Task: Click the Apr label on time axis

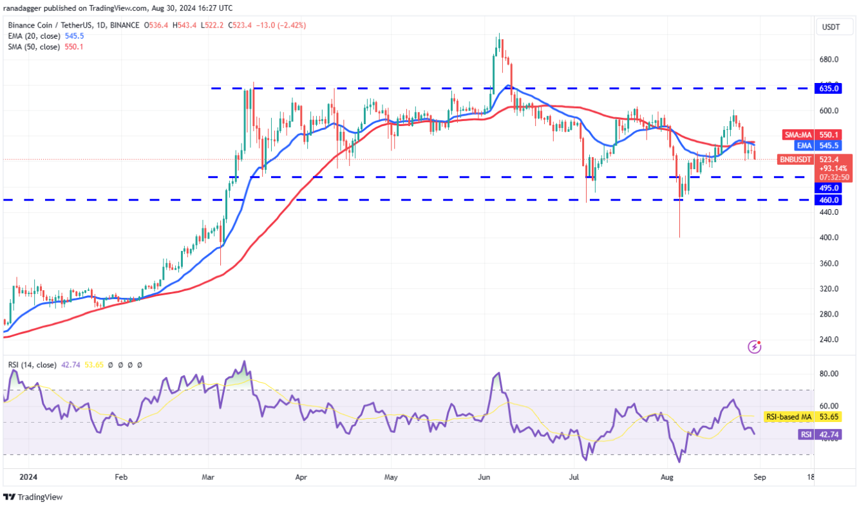Action: point(301,478)
